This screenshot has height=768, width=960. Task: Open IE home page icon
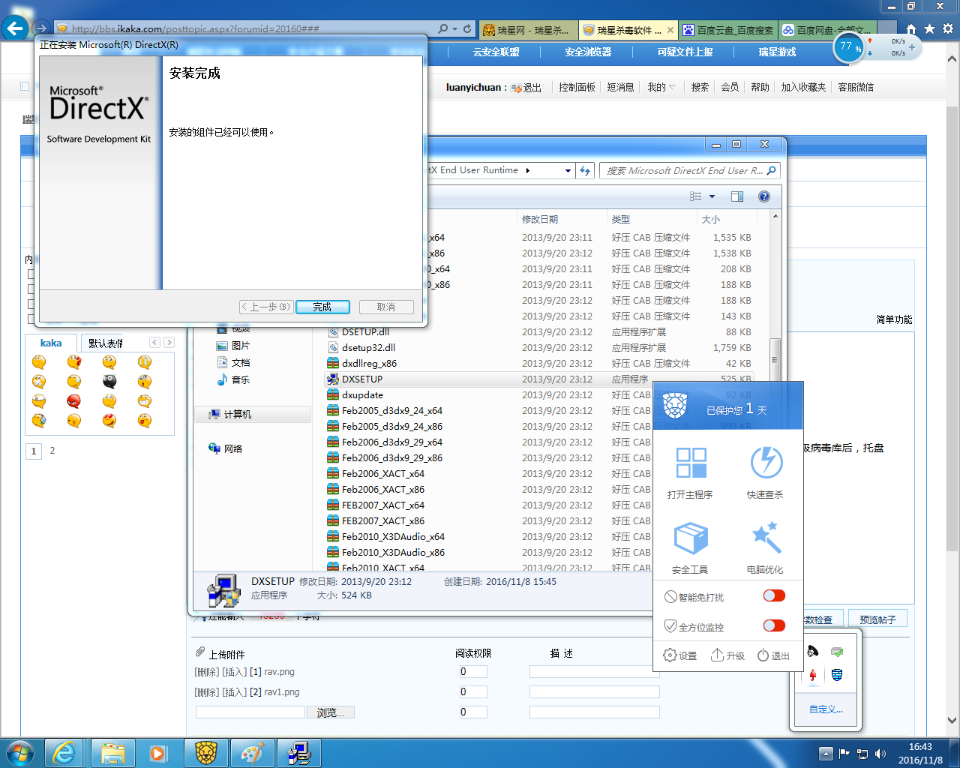coord(911,29)
